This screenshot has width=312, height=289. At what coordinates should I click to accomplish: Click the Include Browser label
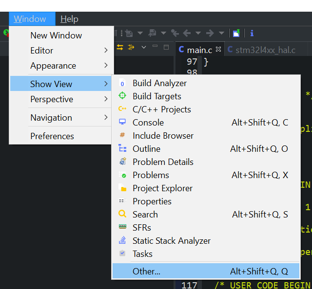163,136
